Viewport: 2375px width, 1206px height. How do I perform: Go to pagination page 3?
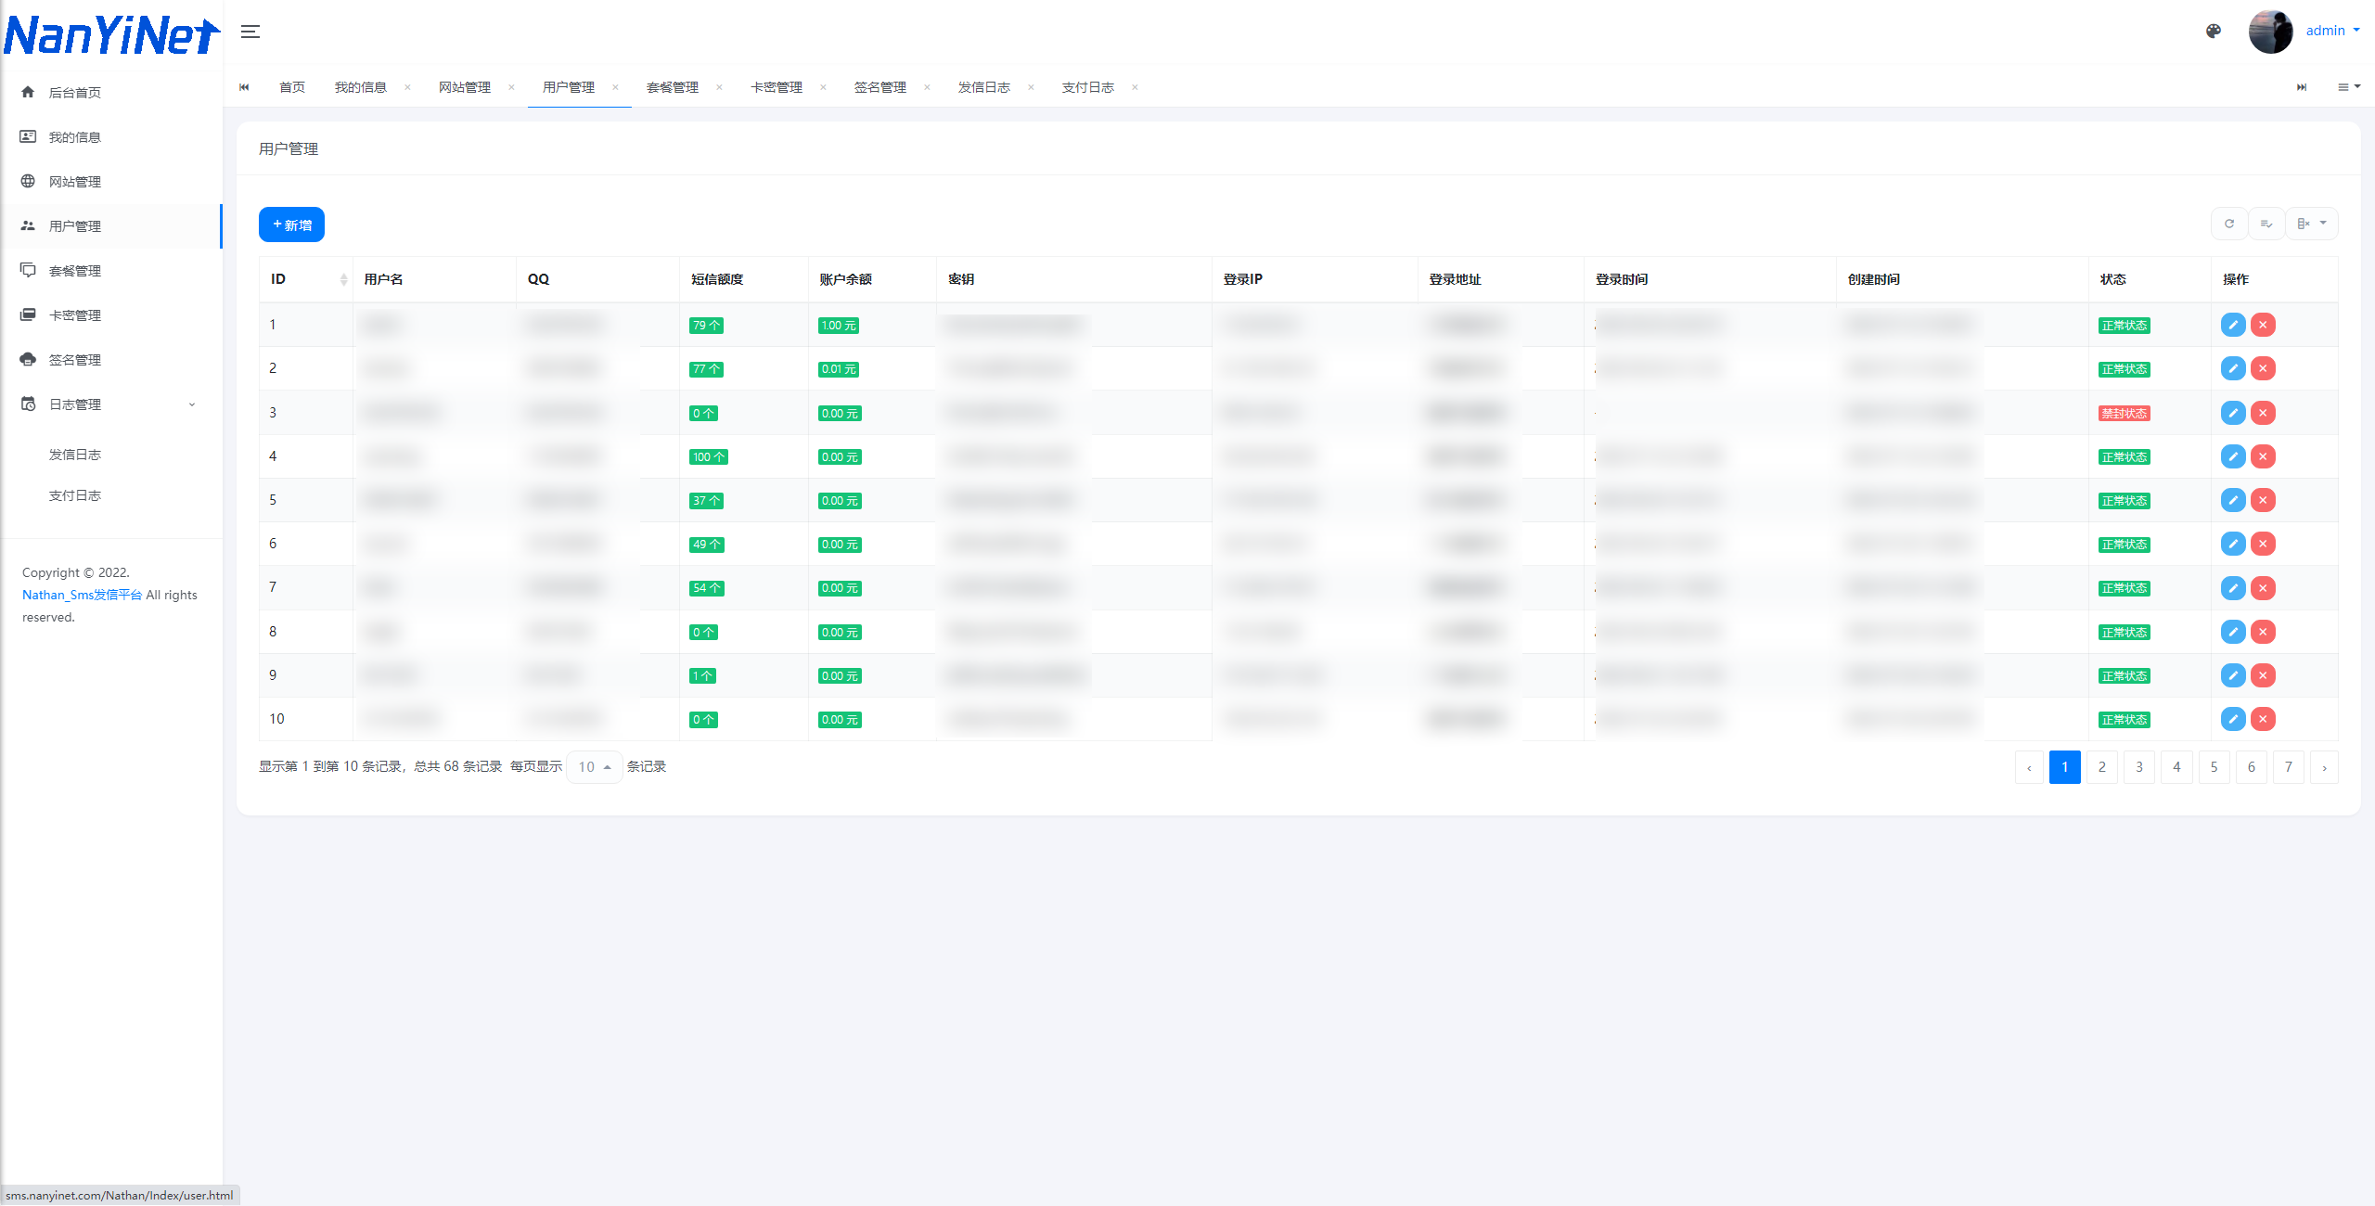pos(2139,767)
